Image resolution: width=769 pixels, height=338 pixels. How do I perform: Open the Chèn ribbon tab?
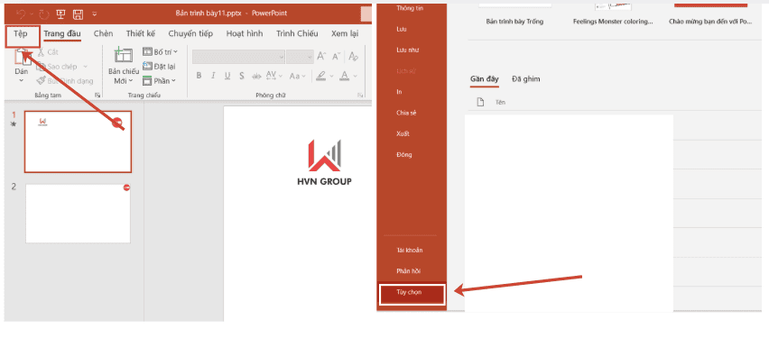[x=104, y=33]
